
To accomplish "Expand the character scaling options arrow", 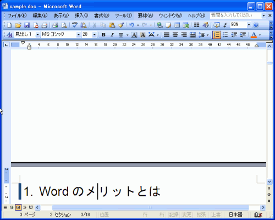I will (x=158, y=35).
